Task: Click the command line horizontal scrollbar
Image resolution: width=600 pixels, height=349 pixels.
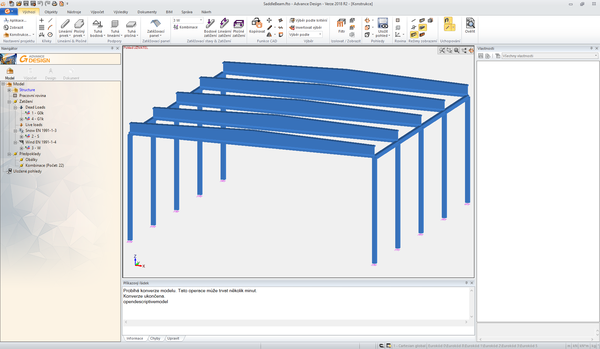Action: point(295,322)
